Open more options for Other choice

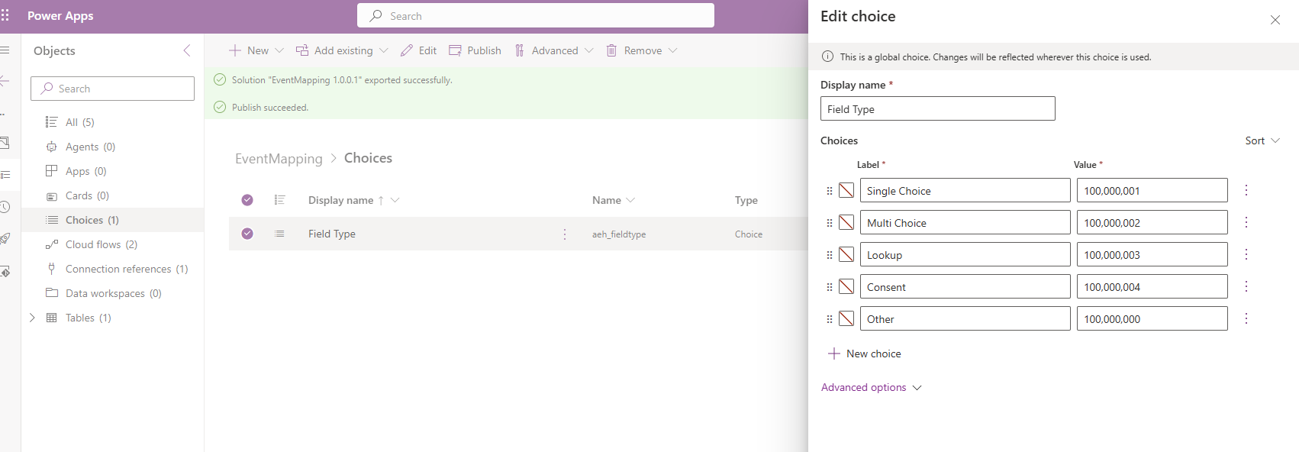click(x=1246, y=318)
